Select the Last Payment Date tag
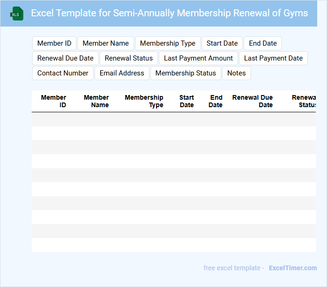The width and height of the screenshot is (327, 287). point(273,58)
